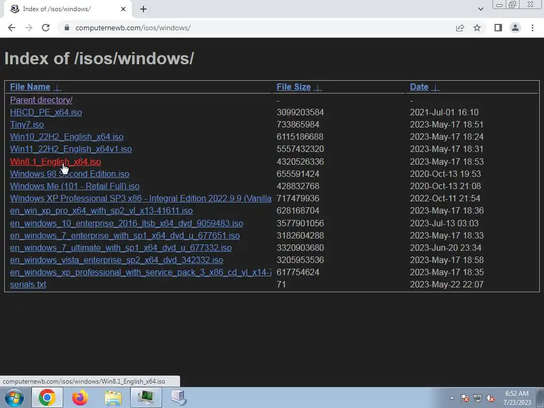
Task: Close the Index of /isos/windows/ tab
Action: 123,9
